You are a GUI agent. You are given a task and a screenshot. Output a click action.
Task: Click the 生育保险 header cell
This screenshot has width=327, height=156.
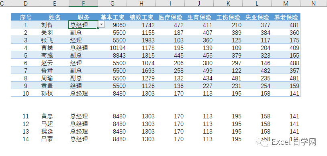[199, 17]
